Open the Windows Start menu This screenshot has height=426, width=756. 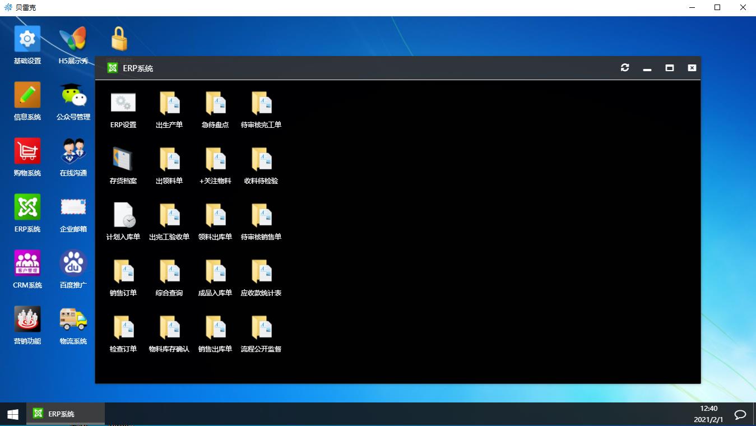(12, 414)
